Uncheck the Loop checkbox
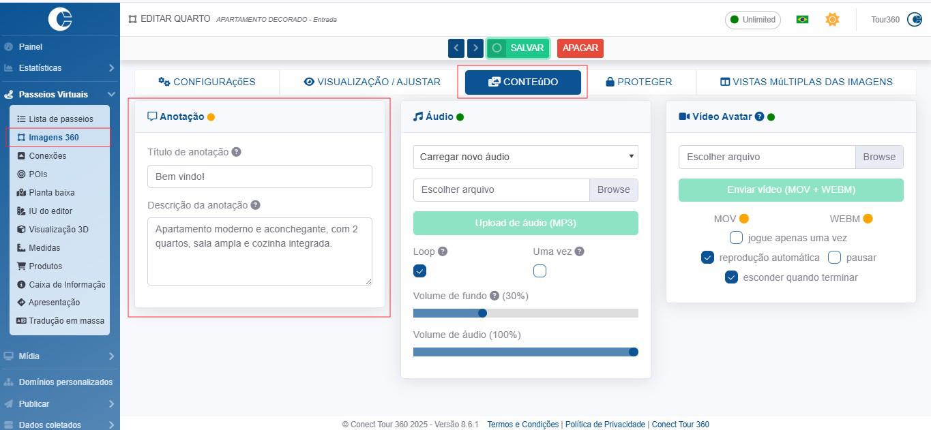Screen dimensions: 931x430 pos(420,271)
